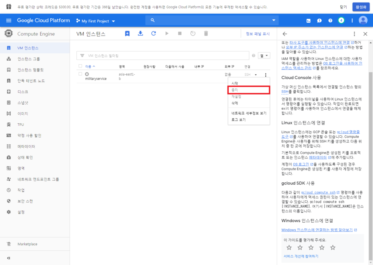373x265 pixels.
Task: Click the stop square toolbar icon
Action: tap(180, 34)
